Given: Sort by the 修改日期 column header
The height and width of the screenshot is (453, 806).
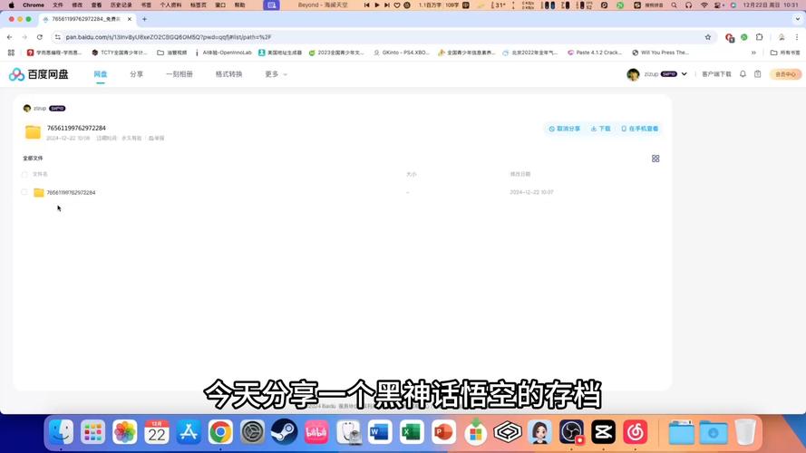Looking at the screenshot, I should [520, 174].
